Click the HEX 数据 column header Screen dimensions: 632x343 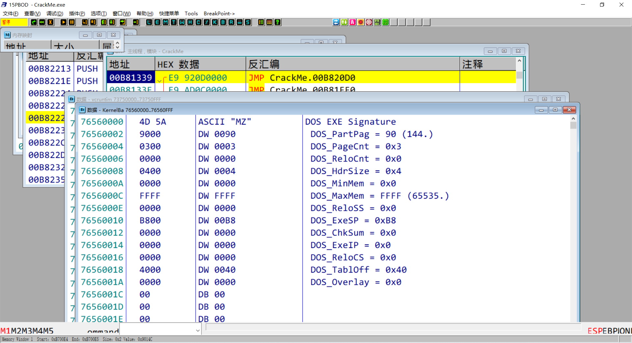[200, 64]
